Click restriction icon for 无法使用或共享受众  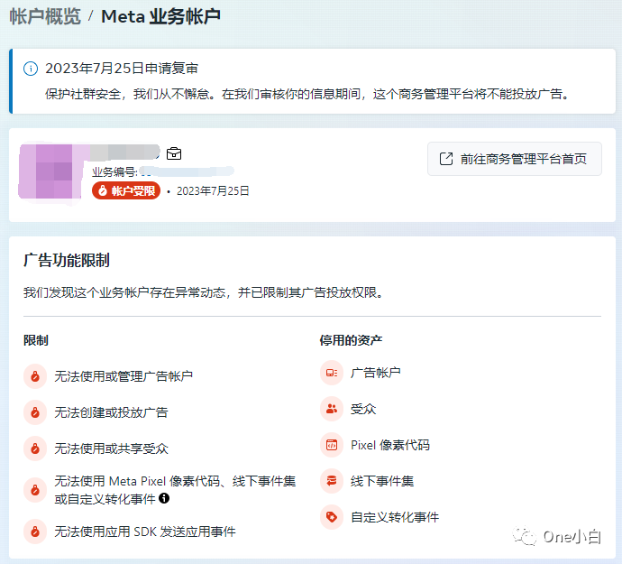point(35,448)
